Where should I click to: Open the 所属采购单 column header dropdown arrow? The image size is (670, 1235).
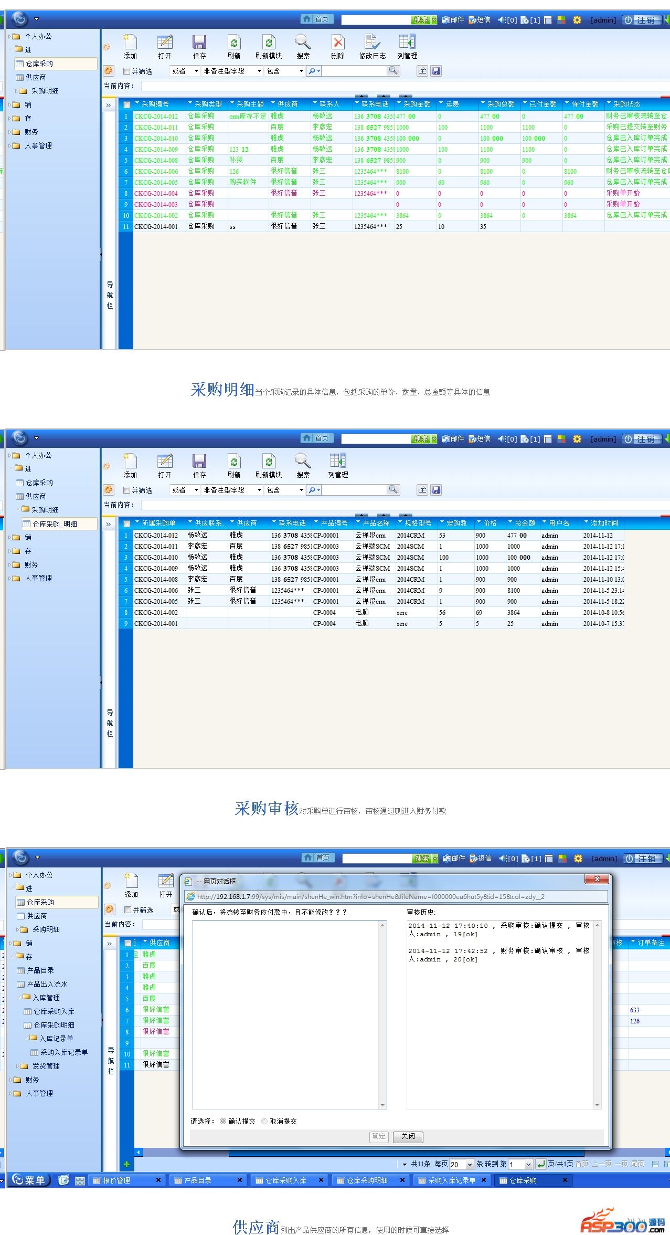pos(137,522)
